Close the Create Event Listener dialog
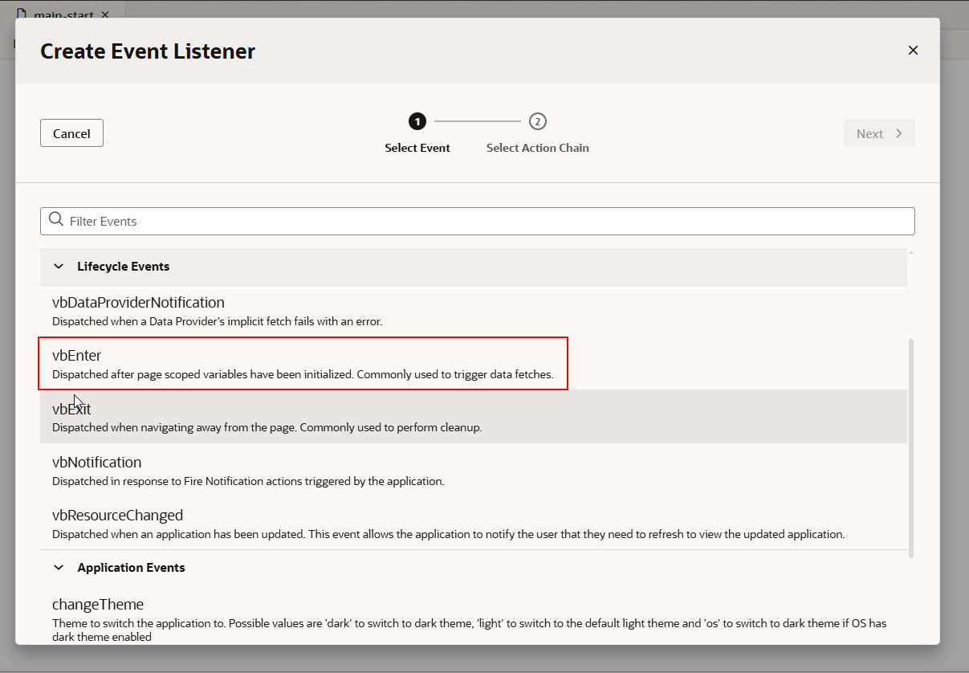The height and width of the screenshot is (673, 969). [913, 51]
